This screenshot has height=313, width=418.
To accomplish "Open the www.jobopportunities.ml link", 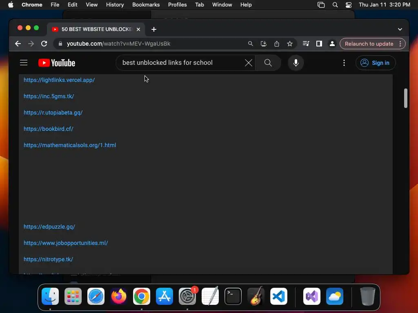I will pos(66,243).
